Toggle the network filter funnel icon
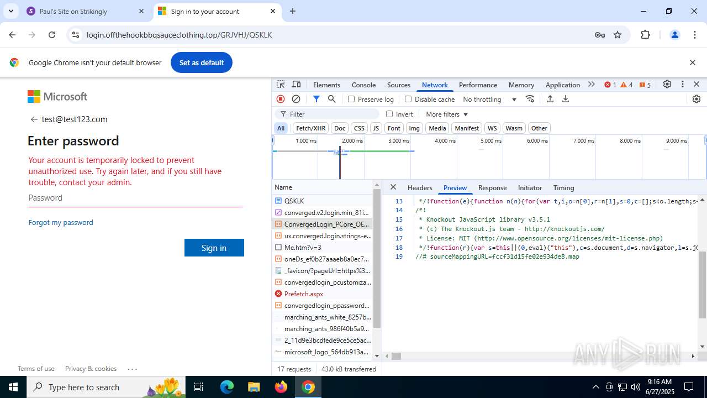Image resolution: width=707 pixels, height=398 pixels. coord(316,99)
